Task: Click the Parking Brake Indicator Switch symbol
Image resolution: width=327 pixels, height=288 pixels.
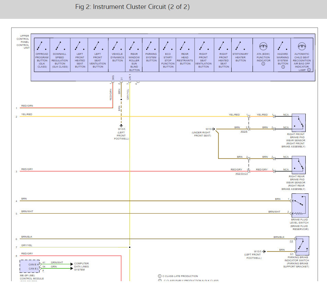Action: [x=302, y=245]
